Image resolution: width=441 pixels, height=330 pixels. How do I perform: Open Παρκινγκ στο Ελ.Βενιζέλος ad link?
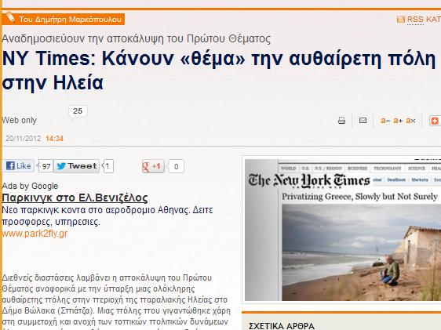tap(75, 198)
